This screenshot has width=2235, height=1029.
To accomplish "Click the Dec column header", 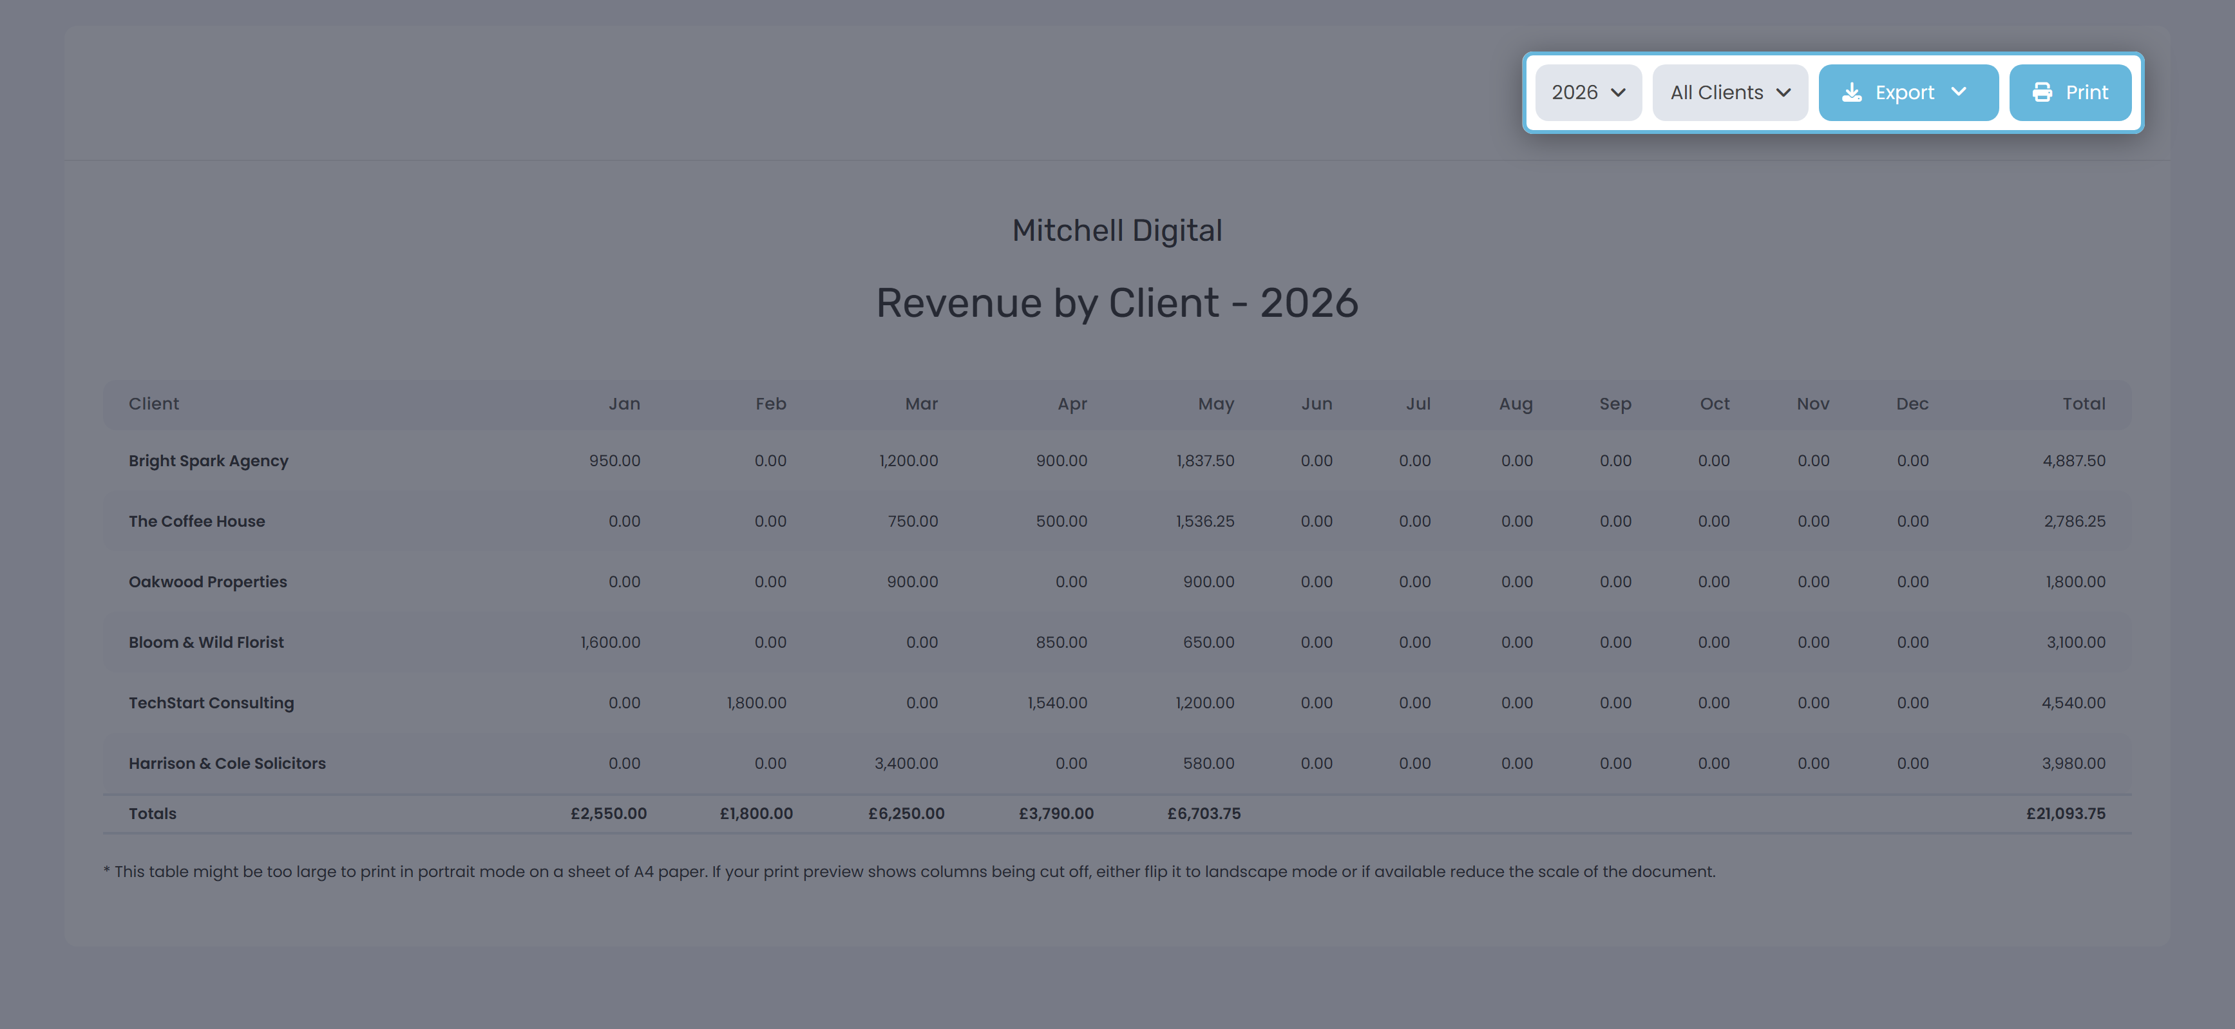I will [1912, 404].
